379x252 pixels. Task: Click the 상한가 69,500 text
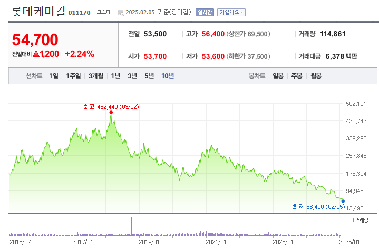(x=248, y=34)
